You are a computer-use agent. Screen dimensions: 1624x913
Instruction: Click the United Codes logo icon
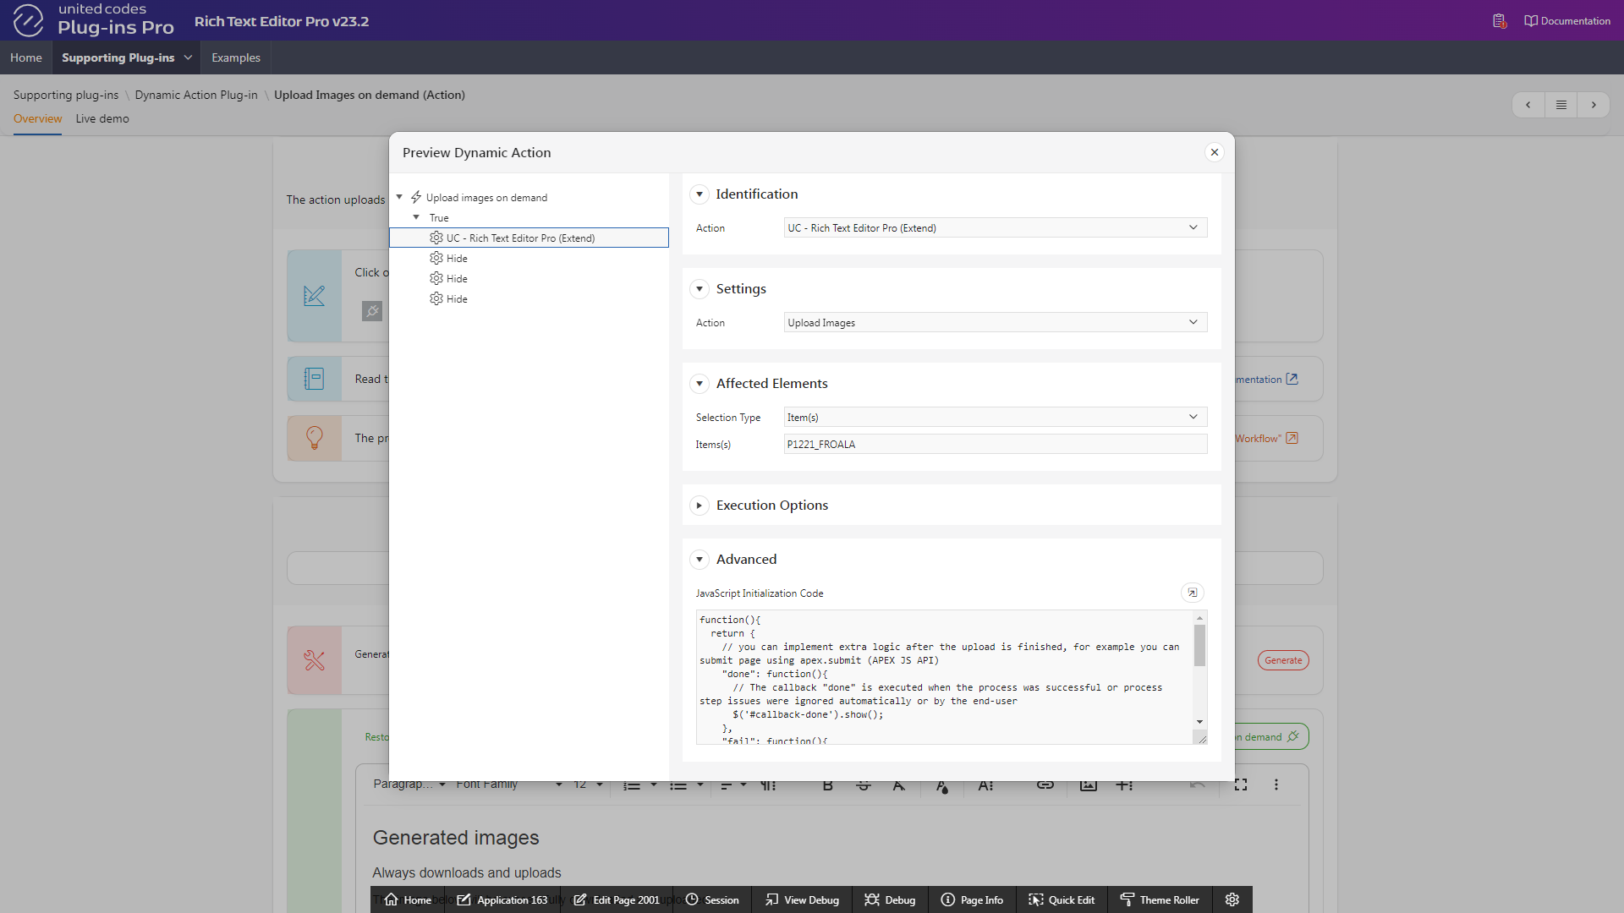coord(28,20)
